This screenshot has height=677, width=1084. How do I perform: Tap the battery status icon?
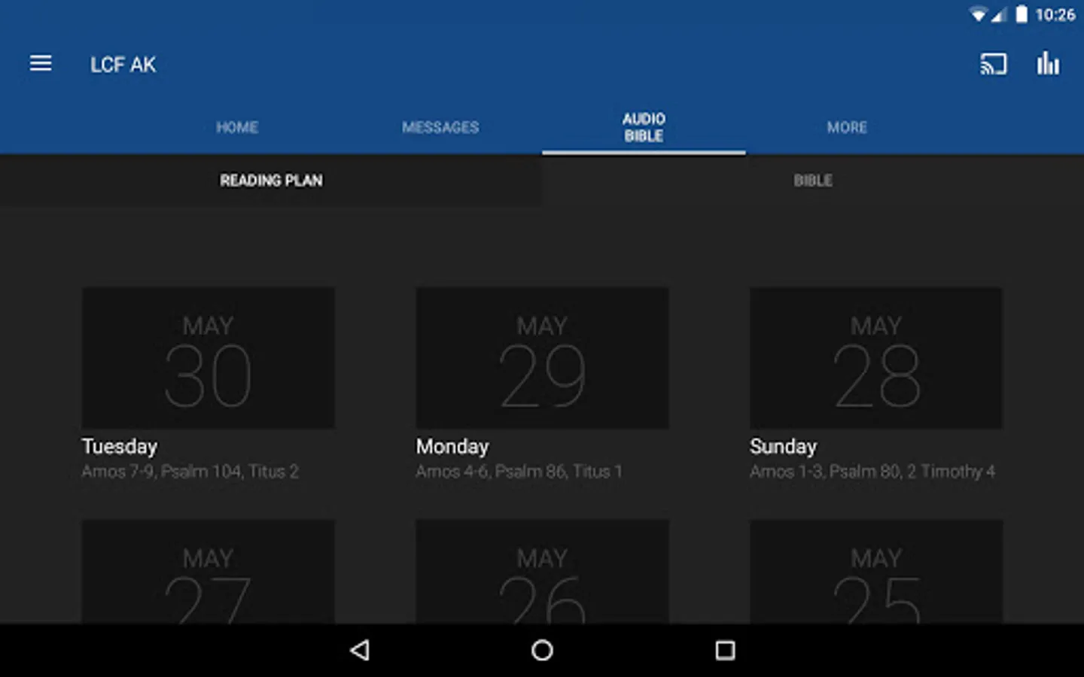click(x=1021, y=14)
